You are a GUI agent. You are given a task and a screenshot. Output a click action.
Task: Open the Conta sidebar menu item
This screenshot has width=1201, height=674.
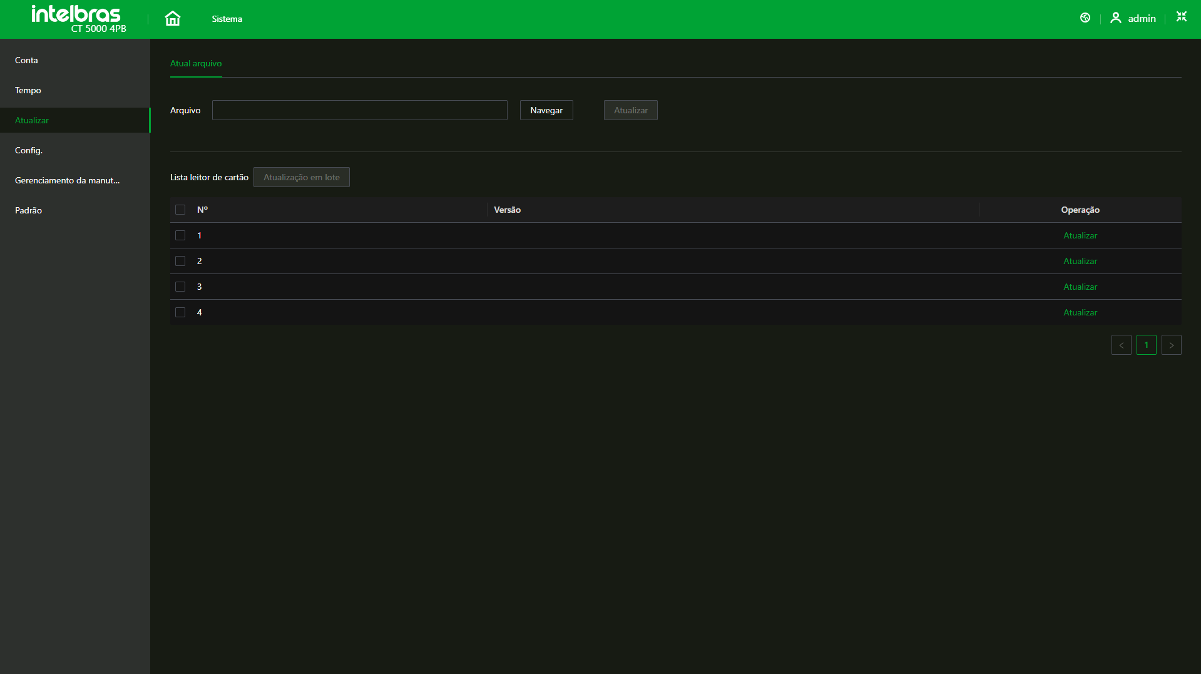click(26, 60)
